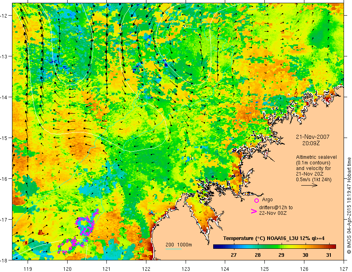Click the longitude axis label 120

67,269
